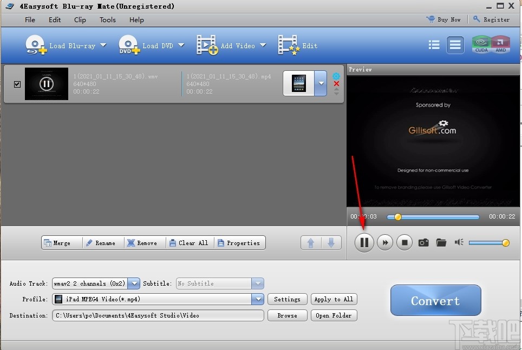The height and width of the screenshot is (350, 522).
Task: Toggle AMD acceleration icon
Action: [500, 45]
